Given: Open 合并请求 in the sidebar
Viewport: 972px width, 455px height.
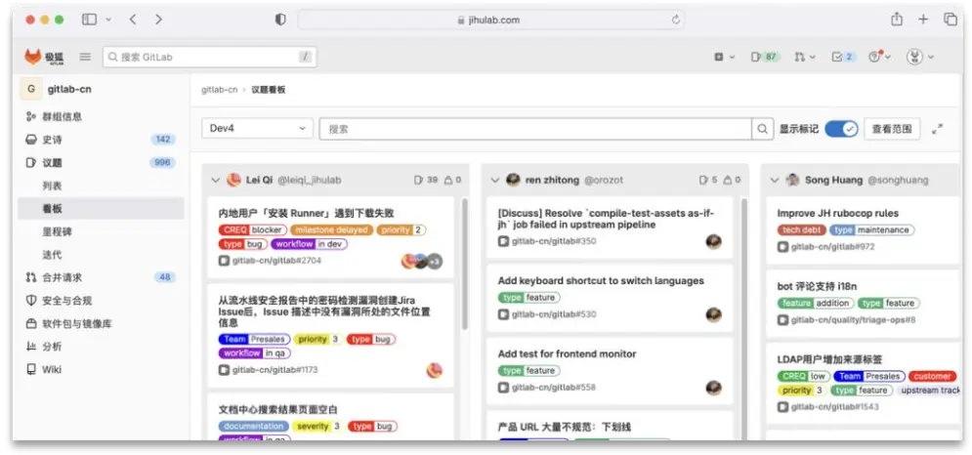Looking at the screenshot, I should pyautogui.click(x=62, y=277).
